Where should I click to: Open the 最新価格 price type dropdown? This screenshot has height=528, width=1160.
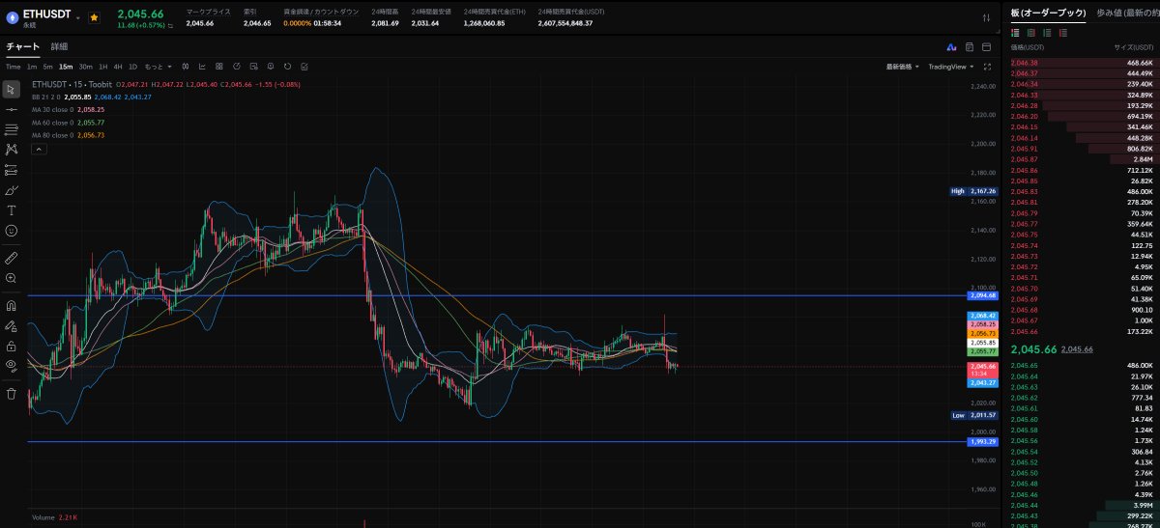[x=901, y=67]
